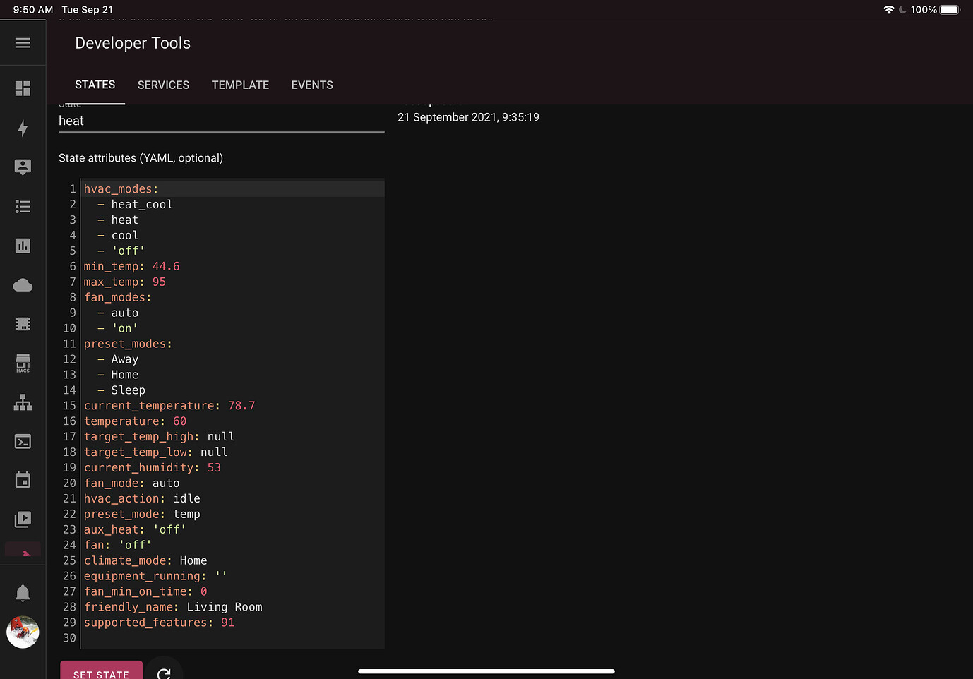
Task: Switch to the States tab
Action: pyautogui.click(x=95, y=85)
